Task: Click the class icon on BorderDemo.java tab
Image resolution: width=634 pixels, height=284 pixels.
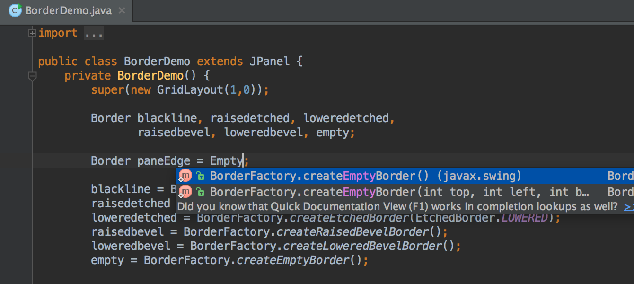Action: coord(15,10)
